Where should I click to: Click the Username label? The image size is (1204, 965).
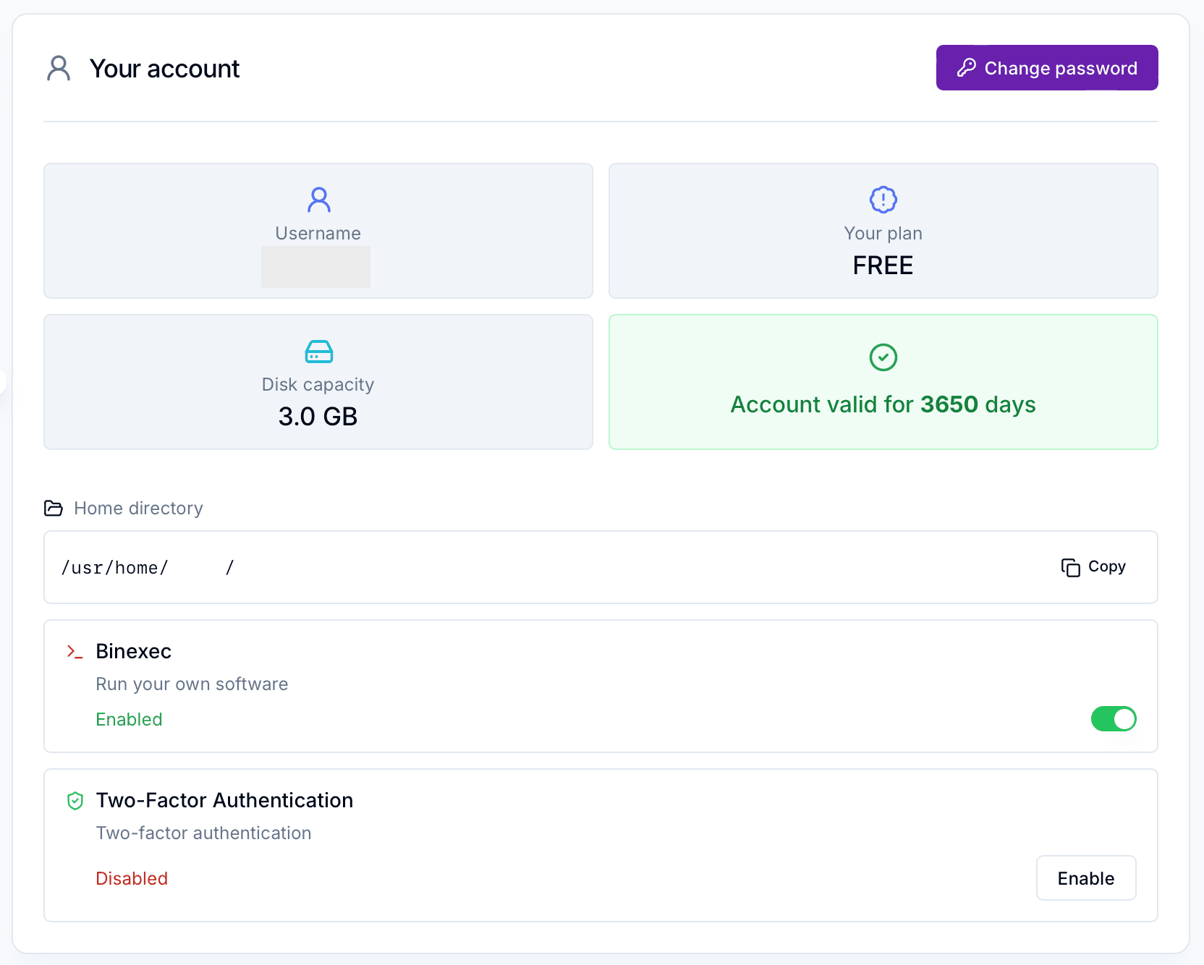point(318,234)
